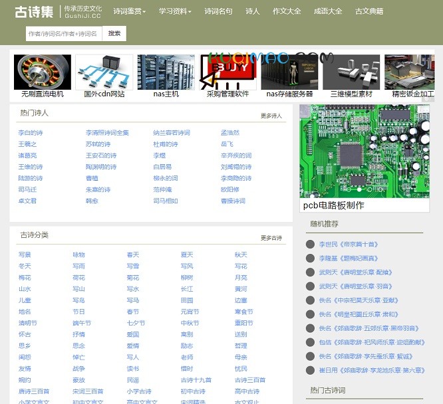
Task: Open the 卓文君 link
Action: point(27,201)
